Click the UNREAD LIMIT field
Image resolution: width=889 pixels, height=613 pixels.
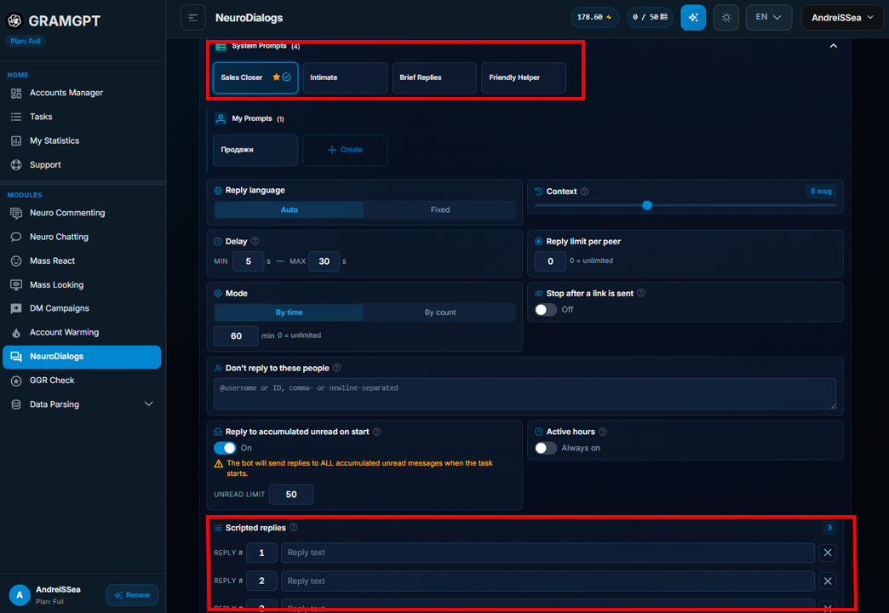(x=291, y=495)
